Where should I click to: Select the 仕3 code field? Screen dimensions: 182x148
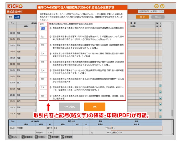click(43, 45)
